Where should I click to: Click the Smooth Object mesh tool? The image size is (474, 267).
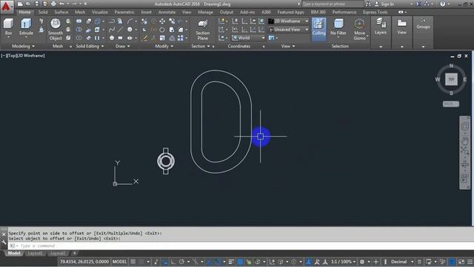56,29
